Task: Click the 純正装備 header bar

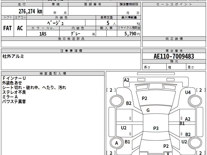Action: click(174, 38)
